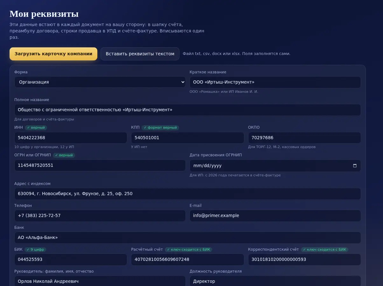Edit the Банк field АО «Альфа-Банк»
The height and width of the screenshot is (286, 383).
[188, 237]
